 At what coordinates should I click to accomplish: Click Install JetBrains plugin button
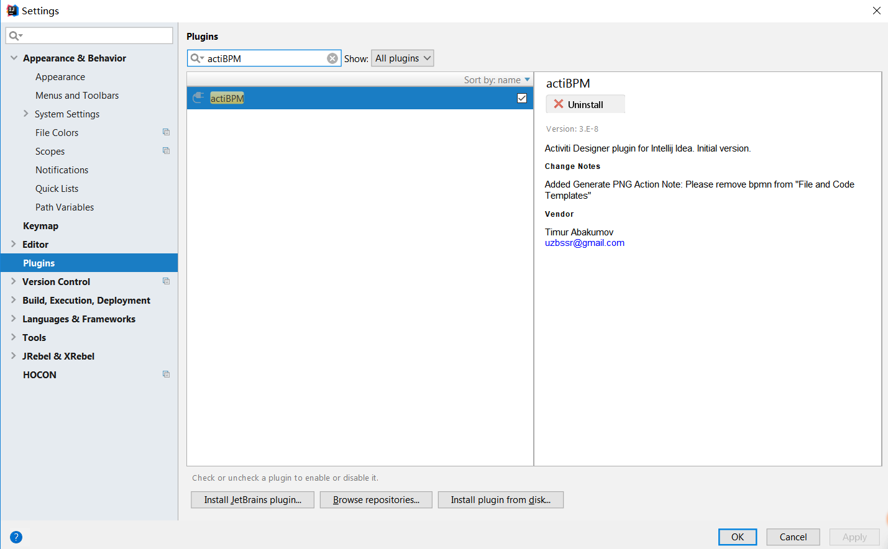(253, 500)
